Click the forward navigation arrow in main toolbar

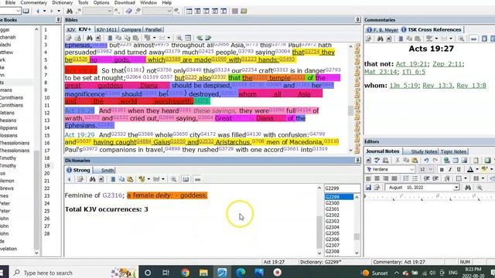(52, 11)
